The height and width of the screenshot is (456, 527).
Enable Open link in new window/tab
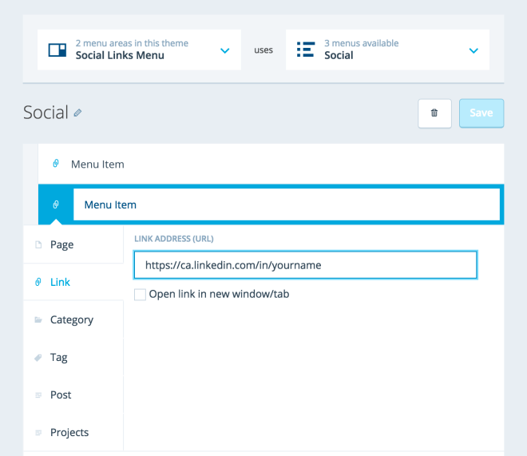[x=141, y=295]
